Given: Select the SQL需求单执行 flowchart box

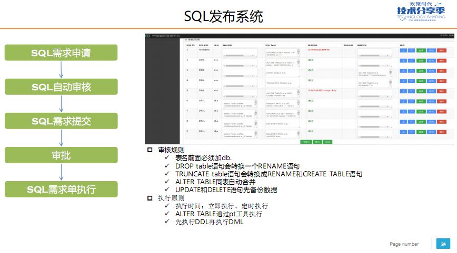Looking at the screenshot, I should click(61, 189).
